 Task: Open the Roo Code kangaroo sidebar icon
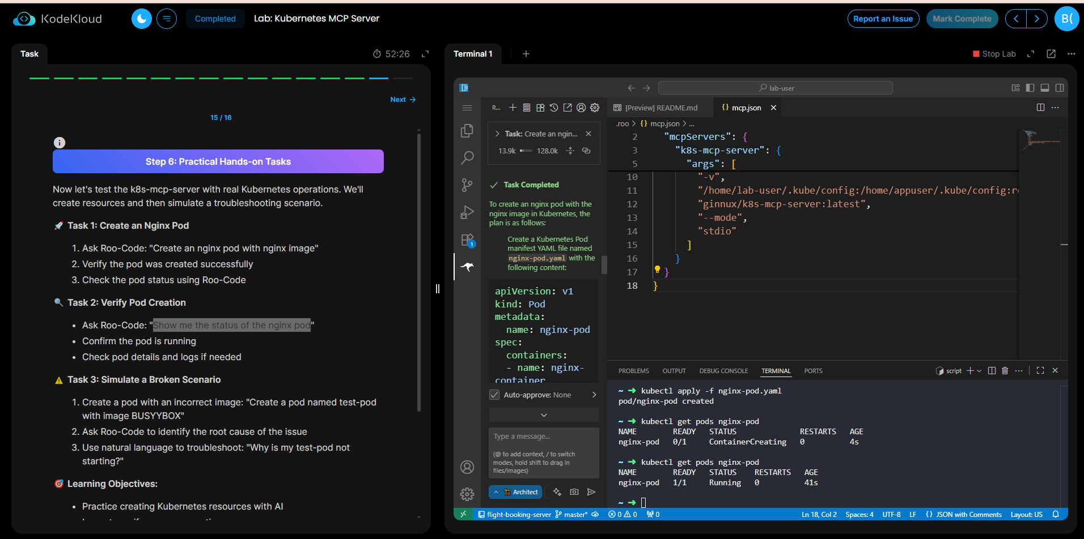467,267
